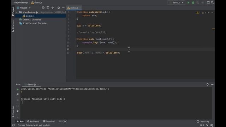
Task: Toggle tool window bars icon in status bar
Action: (x=13, y=125)
